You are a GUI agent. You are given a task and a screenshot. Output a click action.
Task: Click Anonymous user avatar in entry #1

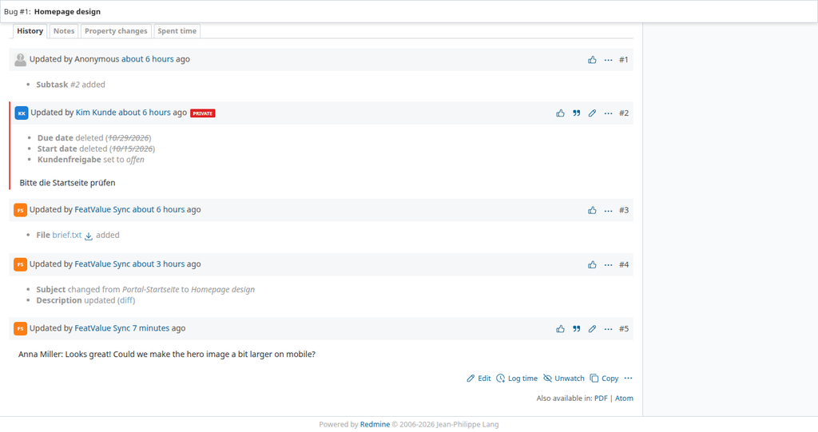point(20,59)
